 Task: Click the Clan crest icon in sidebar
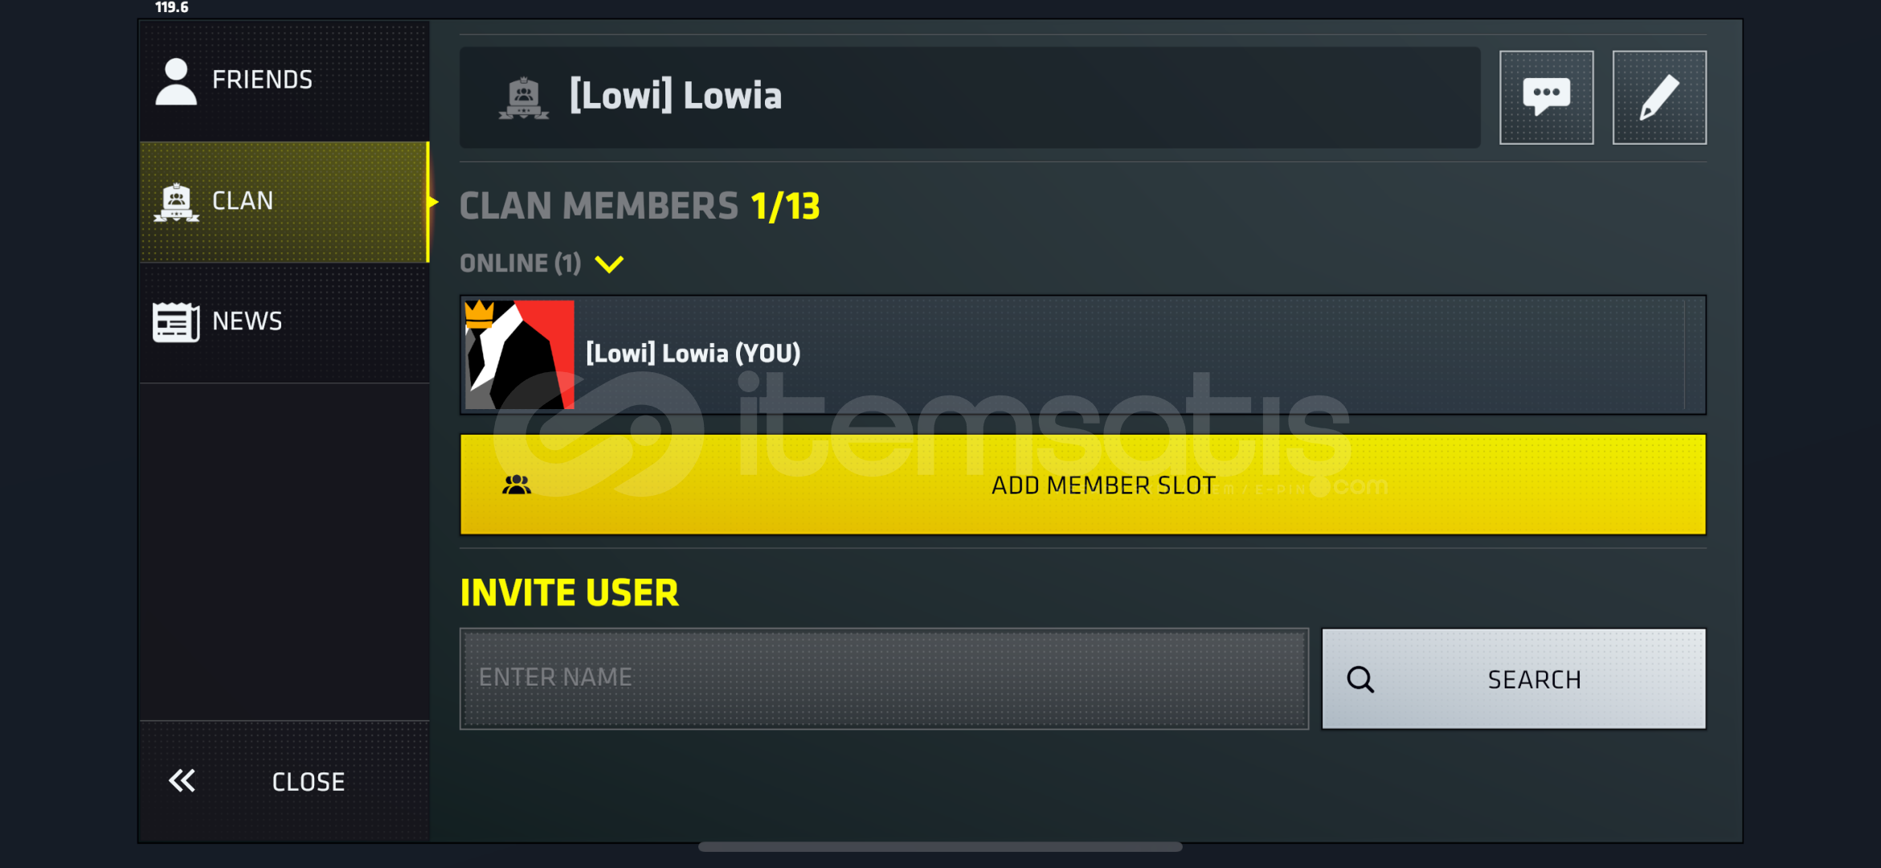pos(176,203)
